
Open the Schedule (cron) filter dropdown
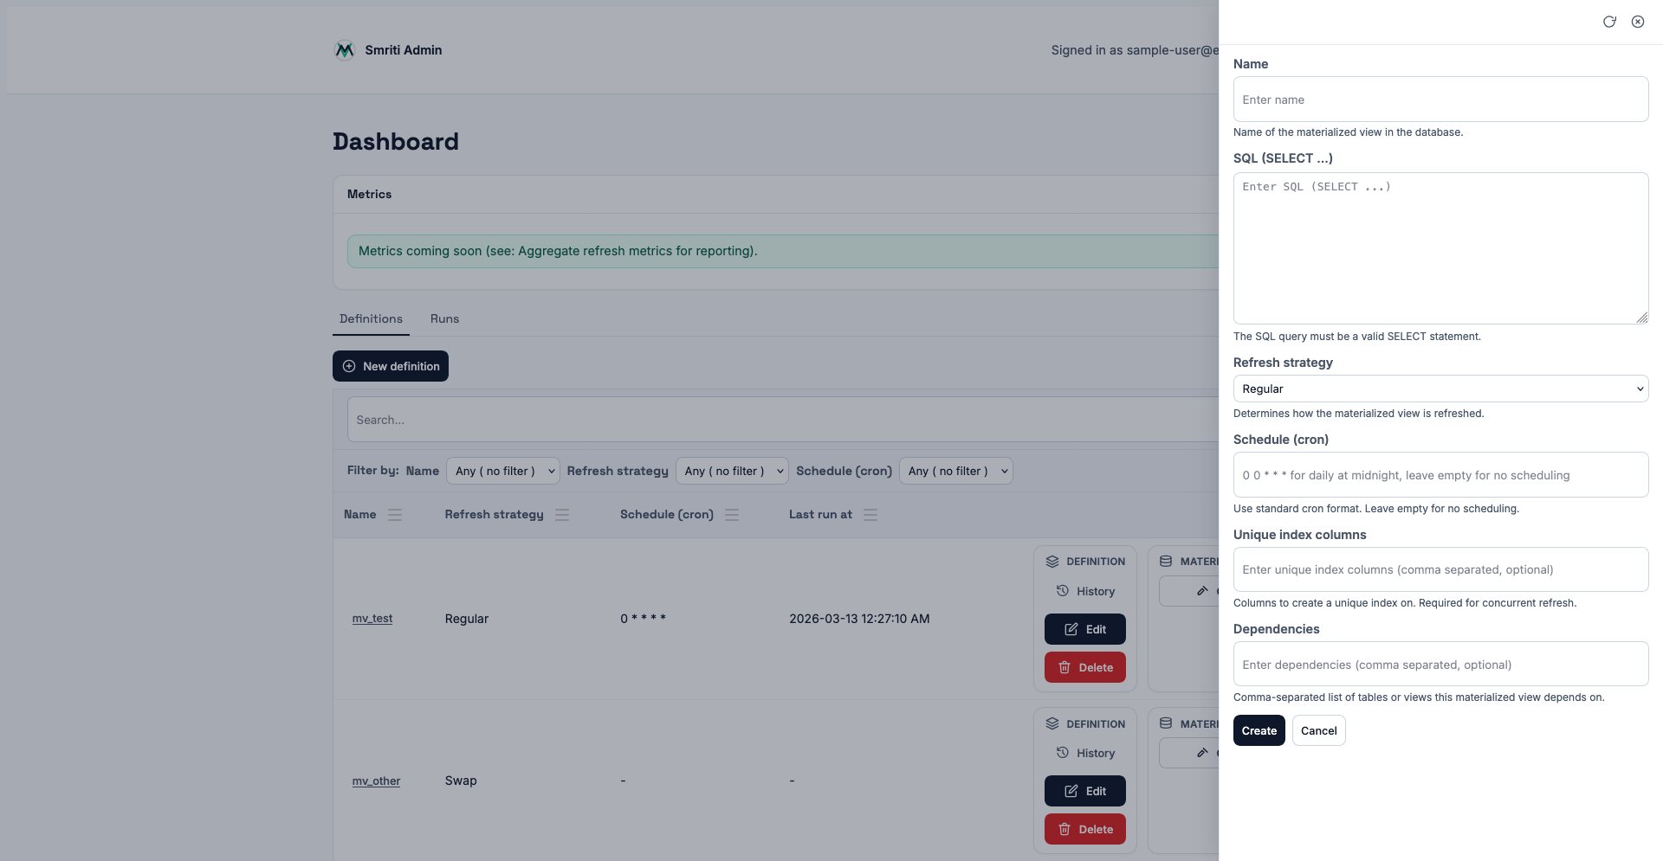tap(955, 471)
